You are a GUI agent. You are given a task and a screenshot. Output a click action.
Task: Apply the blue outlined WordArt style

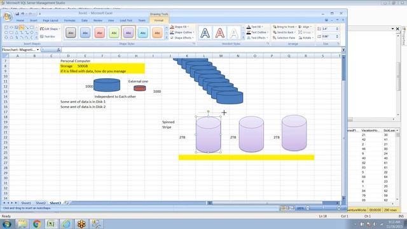tap(205, 33)
